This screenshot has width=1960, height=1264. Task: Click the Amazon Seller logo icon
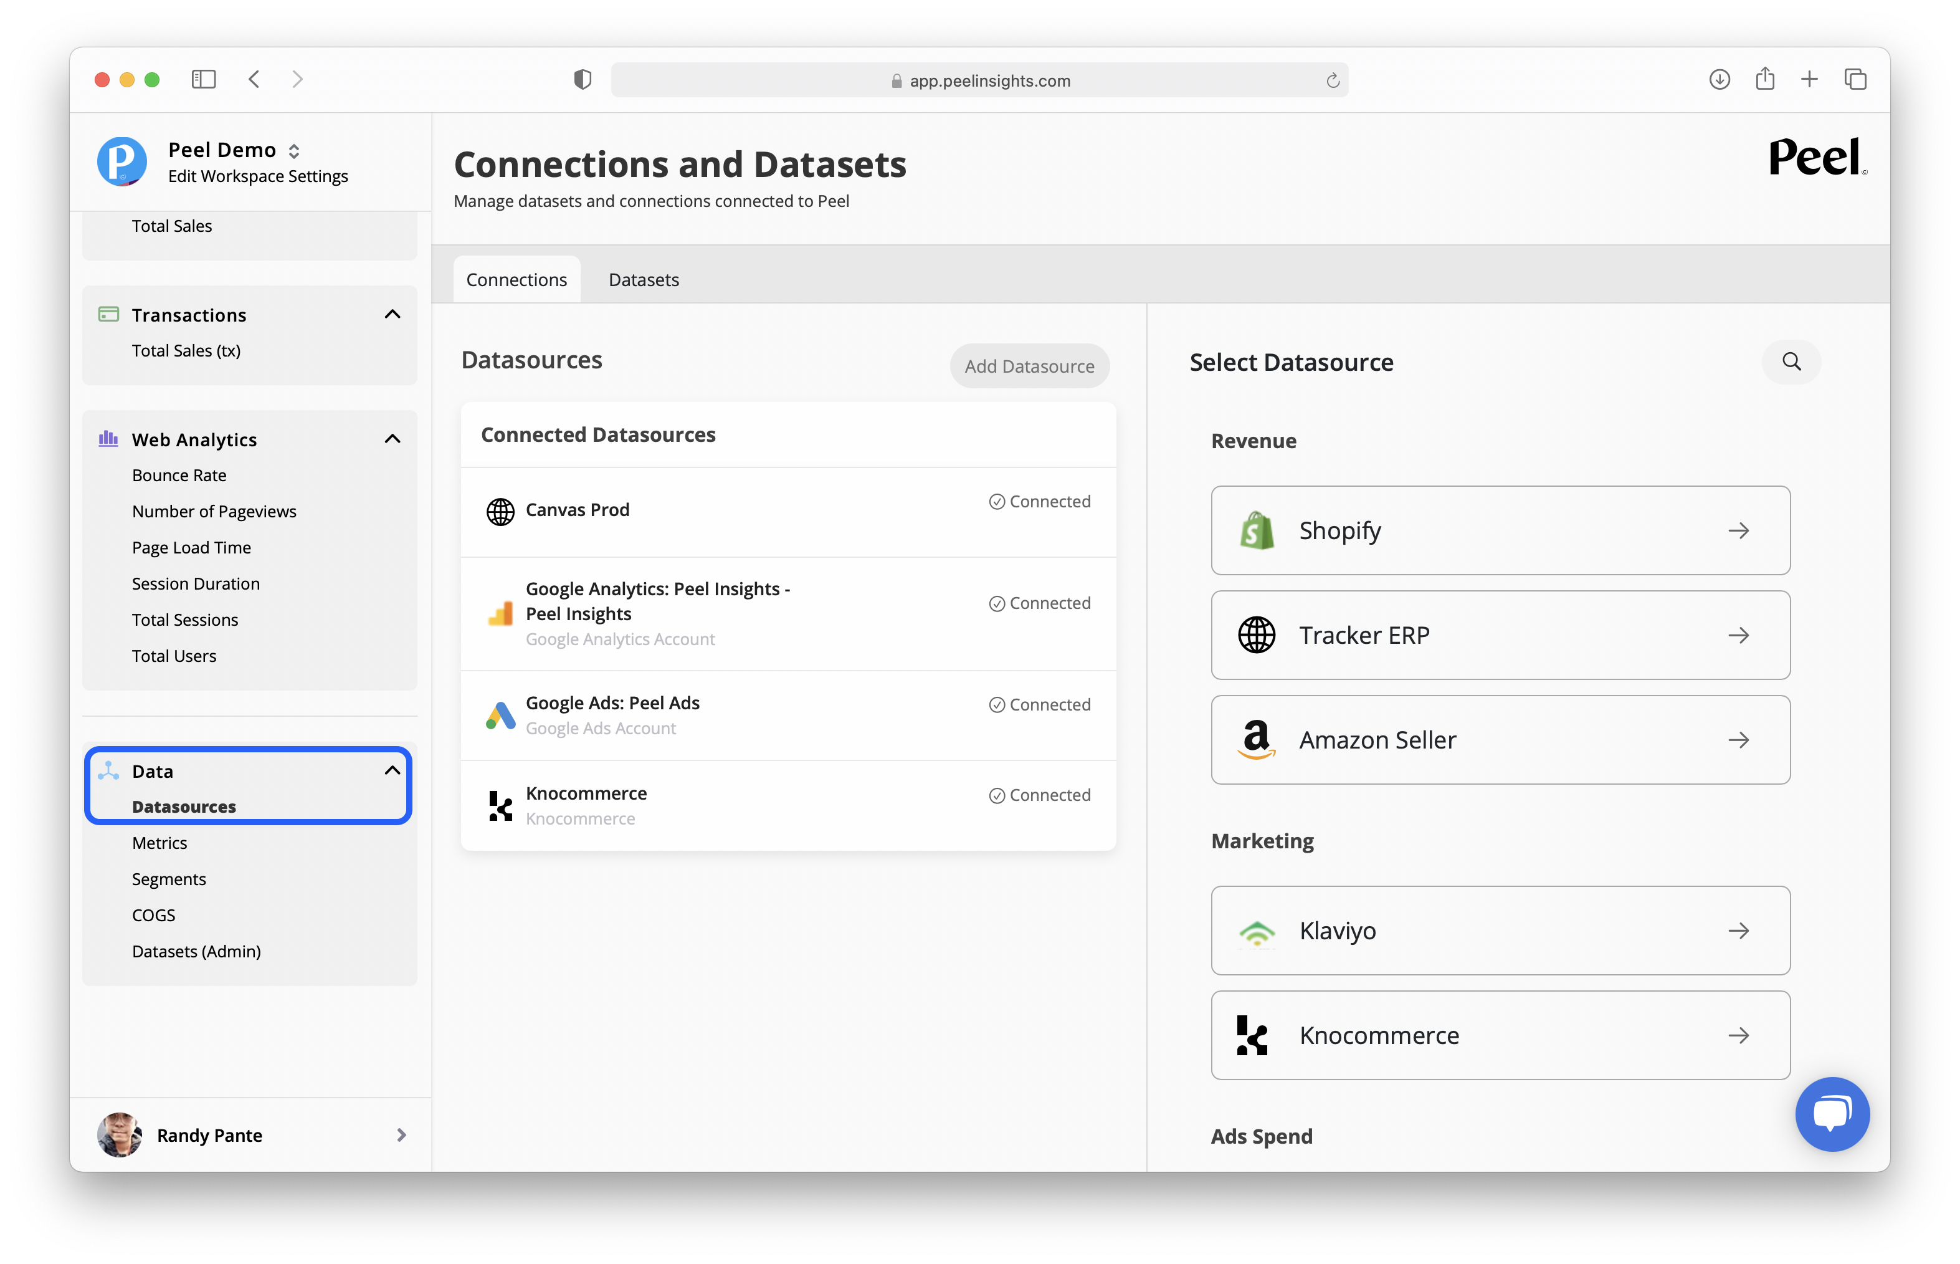point(1256,740)
